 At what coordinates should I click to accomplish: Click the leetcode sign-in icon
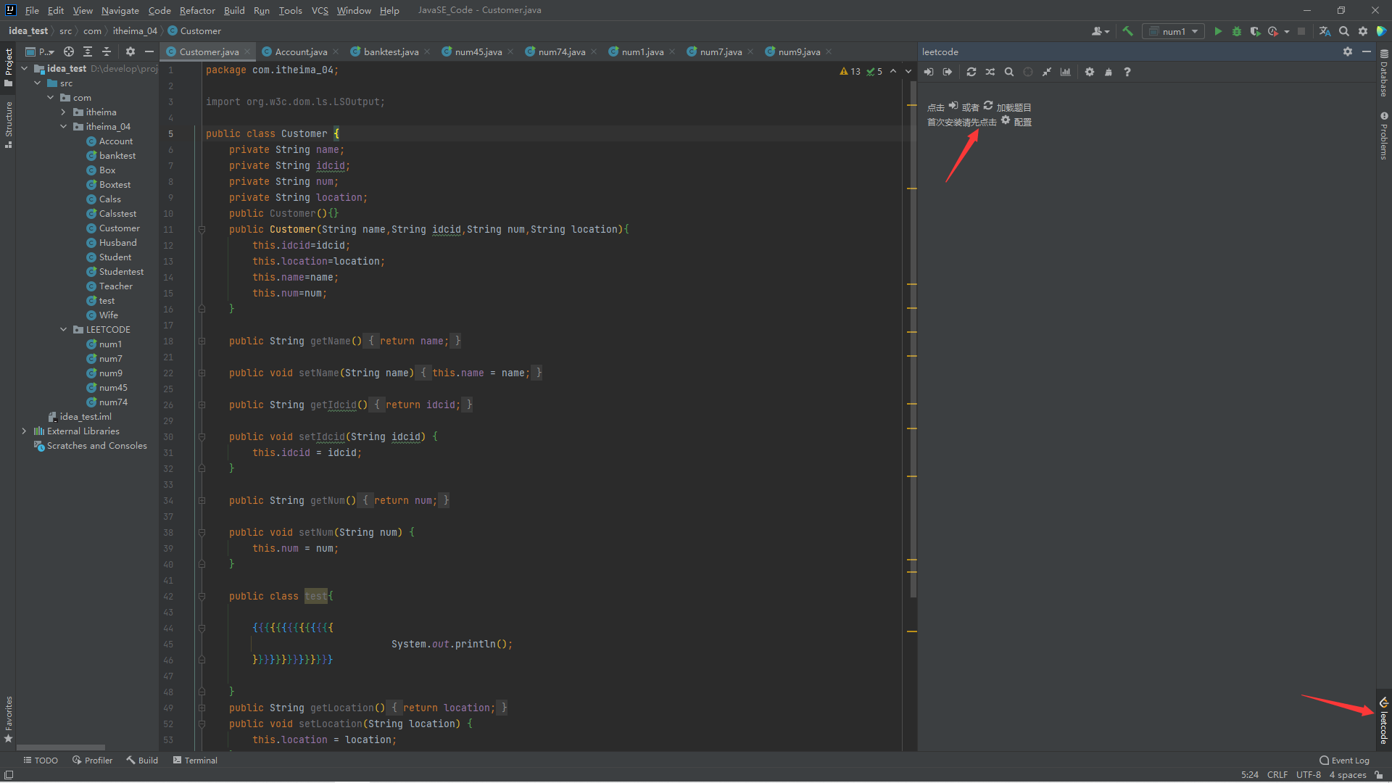929,72
